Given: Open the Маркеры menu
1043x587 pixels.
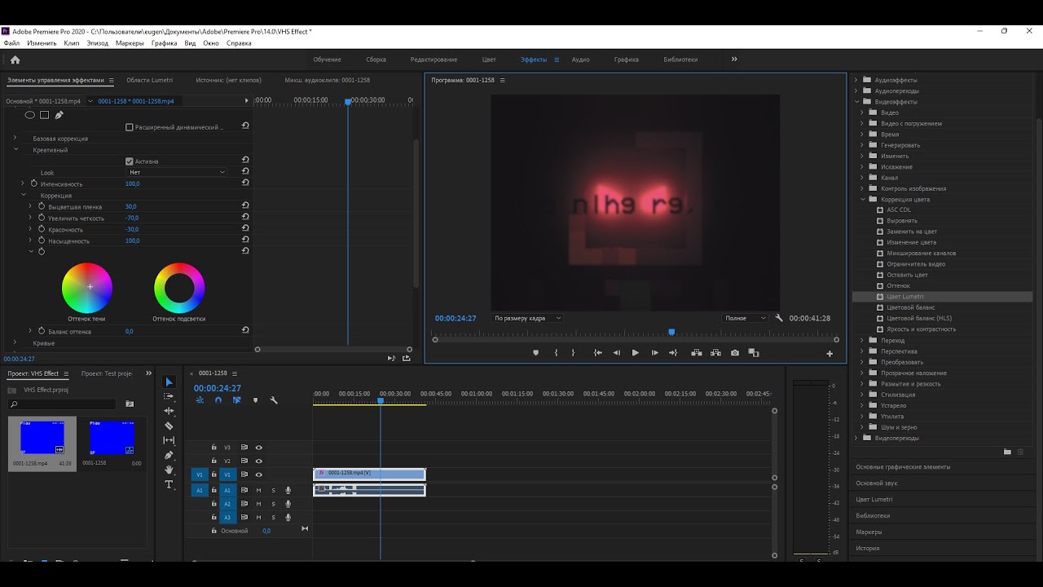Looking at the screenshot, I should click(x=130, y=43).
